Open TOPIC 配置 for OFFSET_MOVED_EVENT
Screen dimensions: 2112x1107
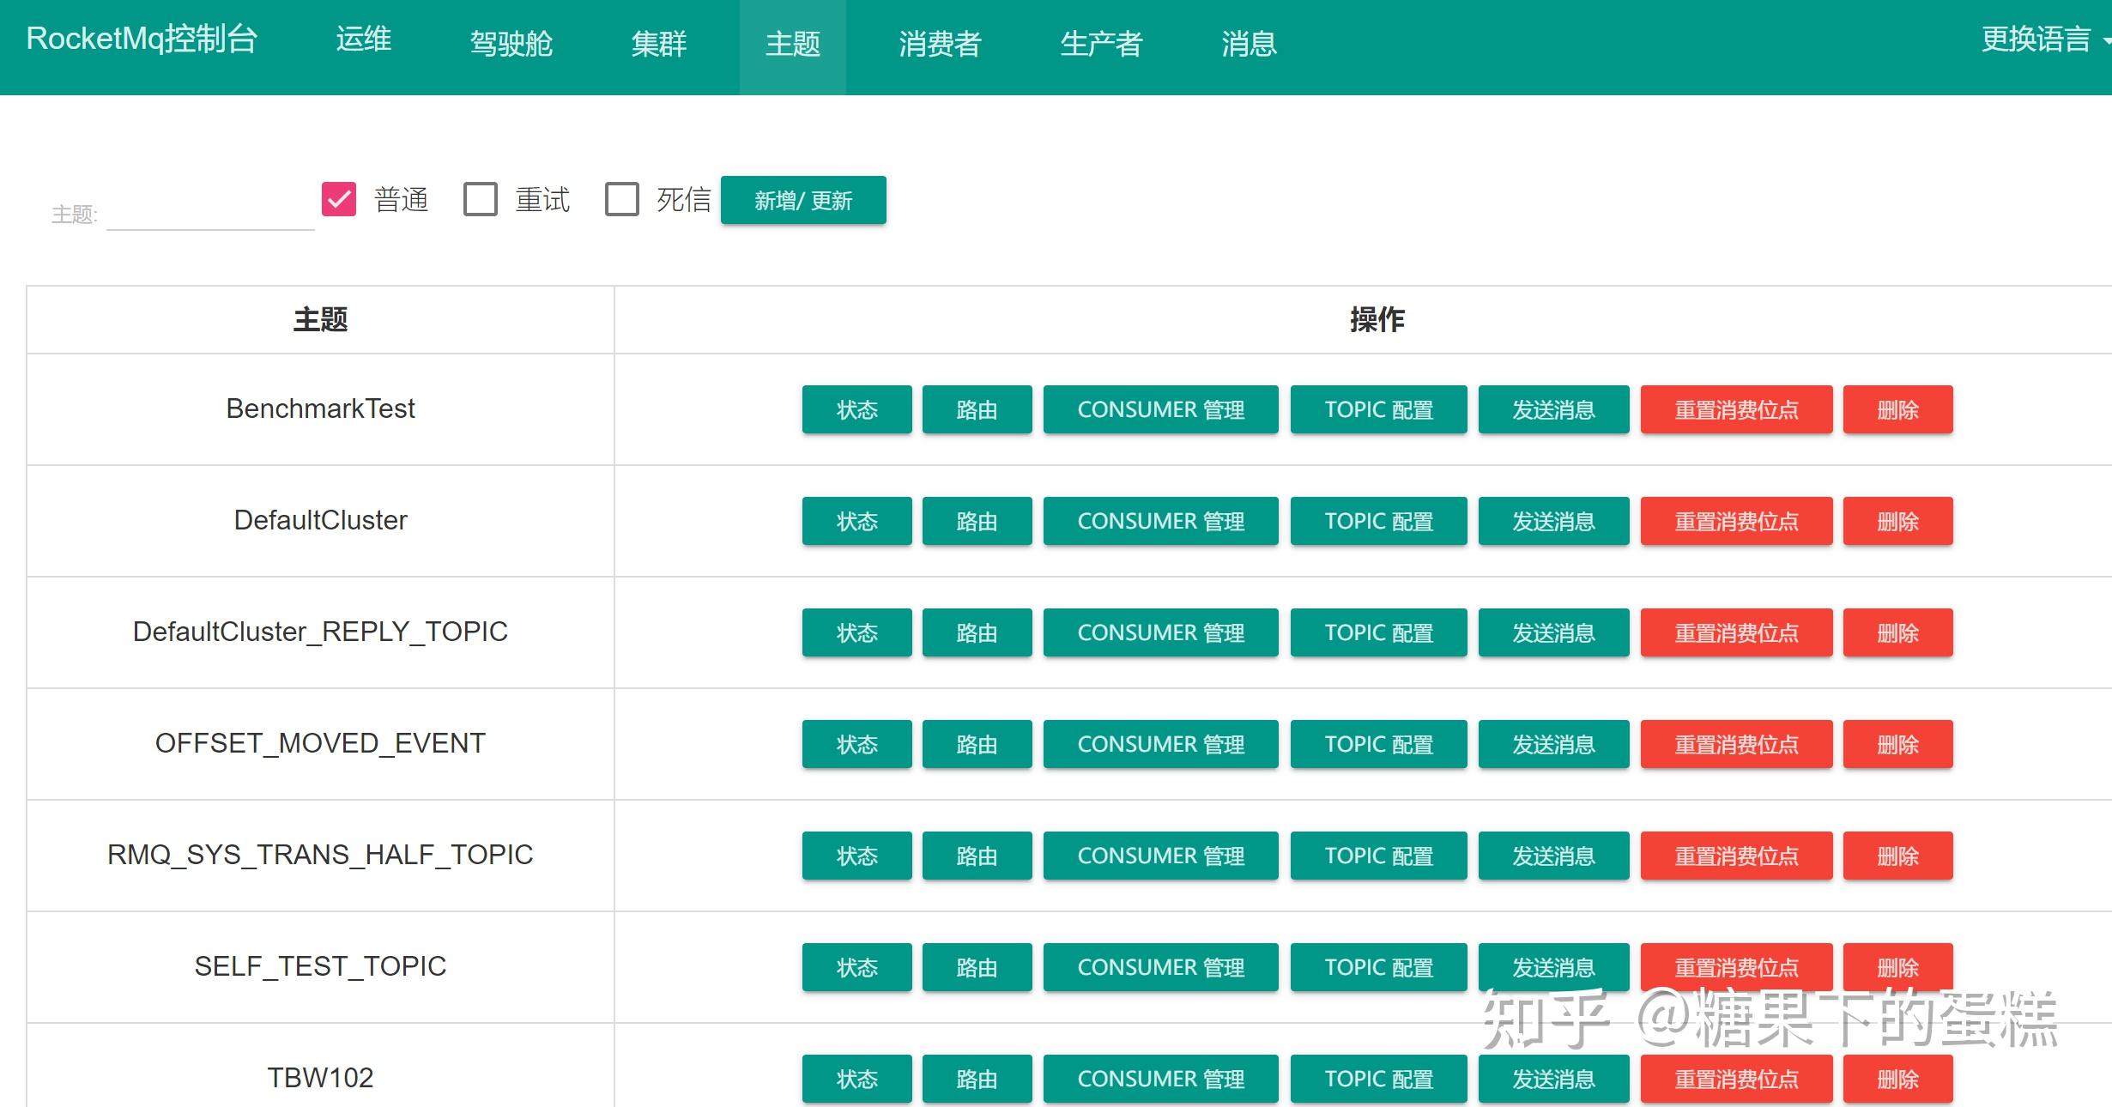pyautogui.click(x=1378, y=744)
